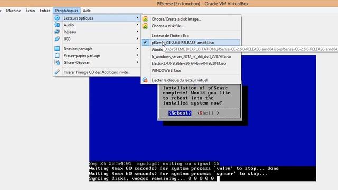Click the VirtualBox window title text
The width and height of the screenshot is (338, 190).
click(202, 4)
